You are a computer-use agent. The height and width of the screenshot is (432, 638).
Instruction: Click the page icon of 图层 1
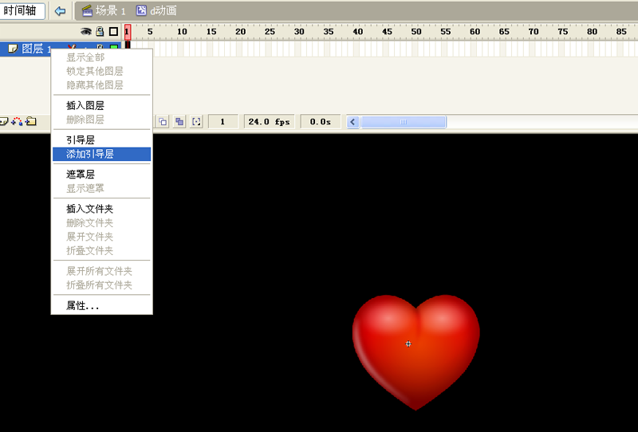13,49
